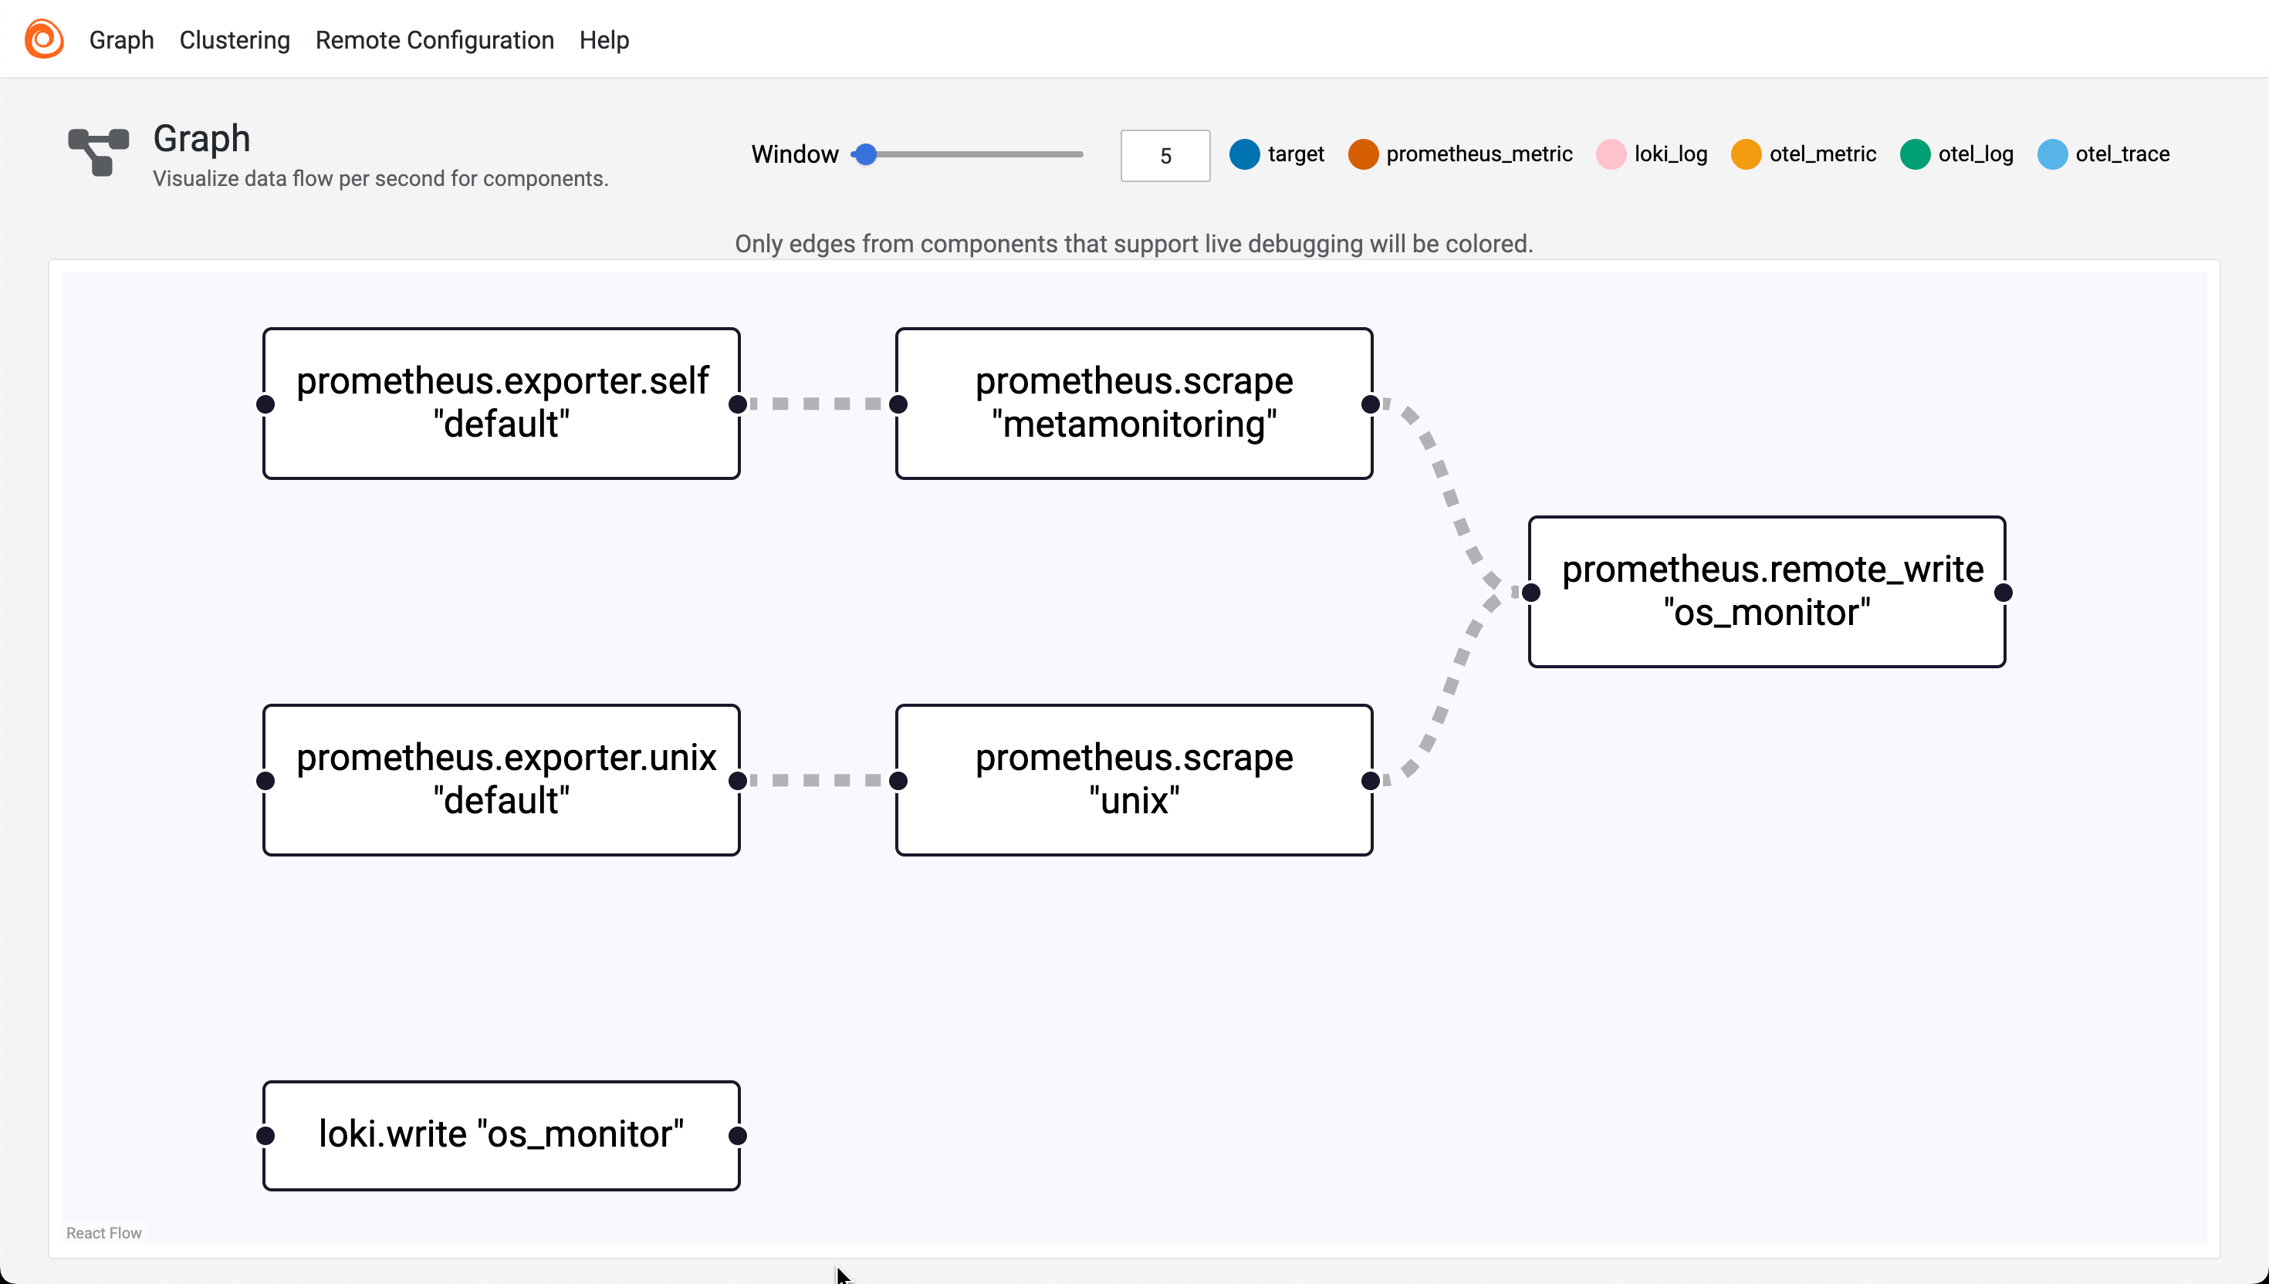The height and width of the screenshot is (1284, 2269).
Task: Click the yellow otel_metric legend dot
Action: click(1745, 154)
